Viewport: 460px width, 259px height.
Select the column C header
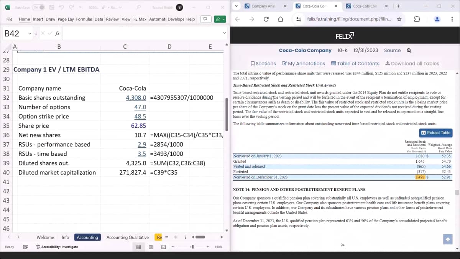(x=125, y=47)
